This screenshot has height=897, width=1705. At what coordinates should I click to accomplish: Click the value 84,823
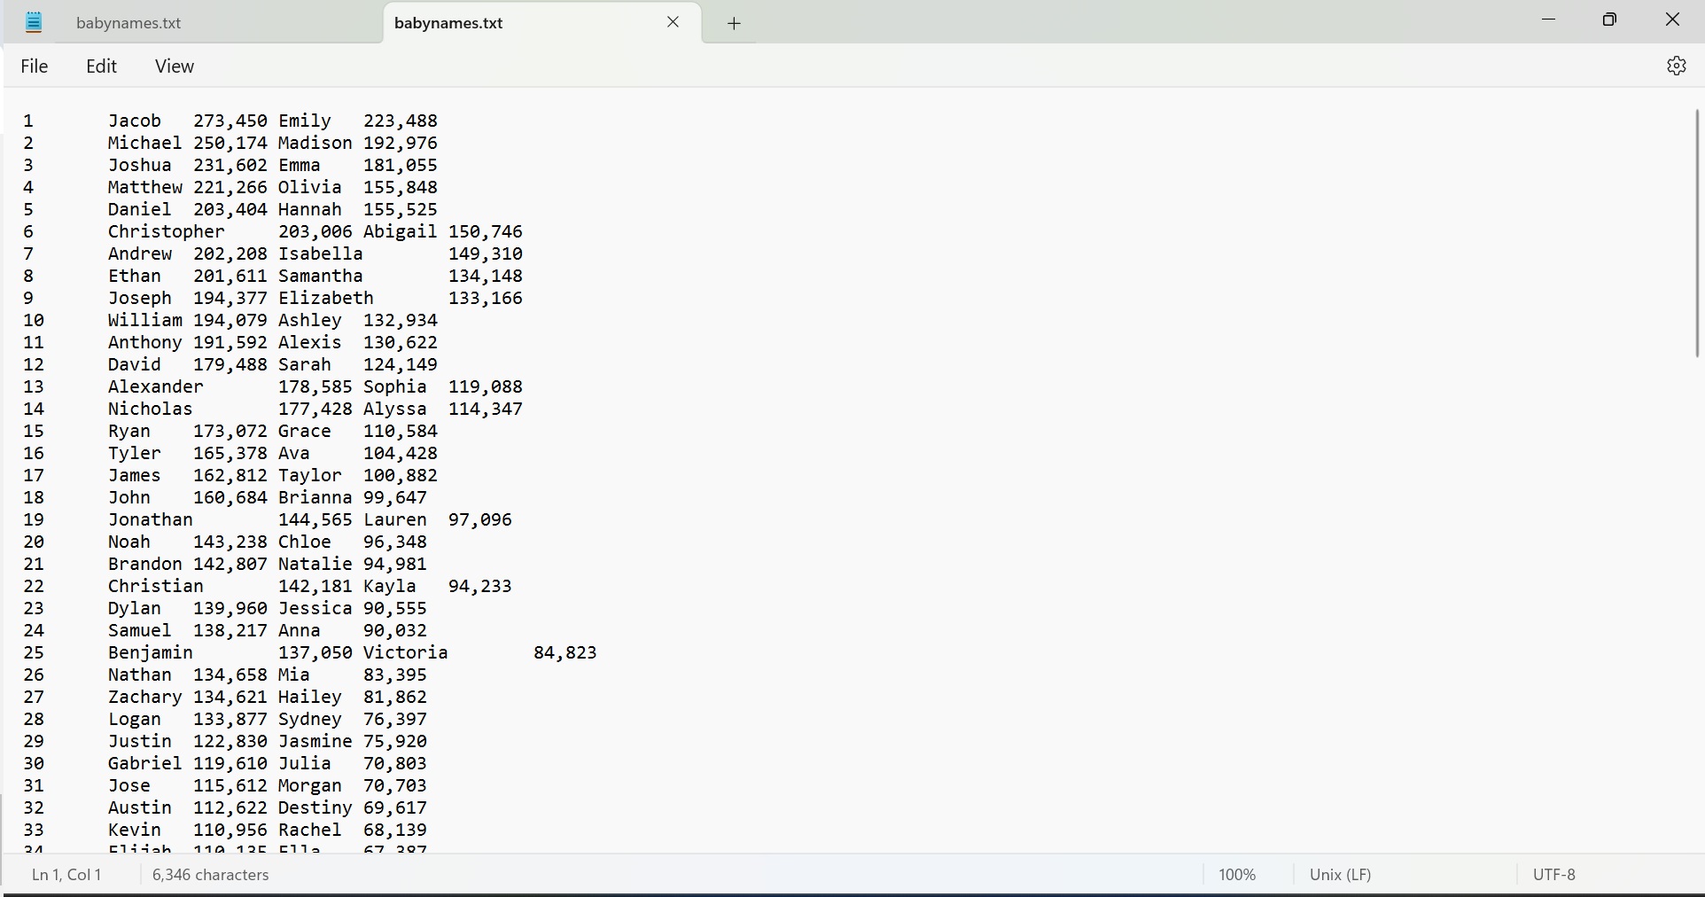tap(565, 652)
